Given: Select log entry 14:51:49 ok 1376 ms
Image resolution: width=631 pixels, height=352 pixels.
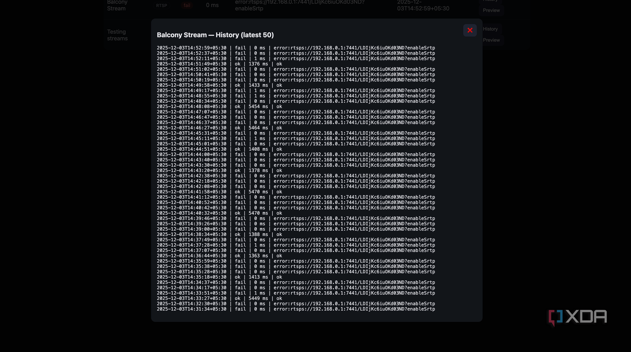Looking at the screenshot, I should [220, 64].
